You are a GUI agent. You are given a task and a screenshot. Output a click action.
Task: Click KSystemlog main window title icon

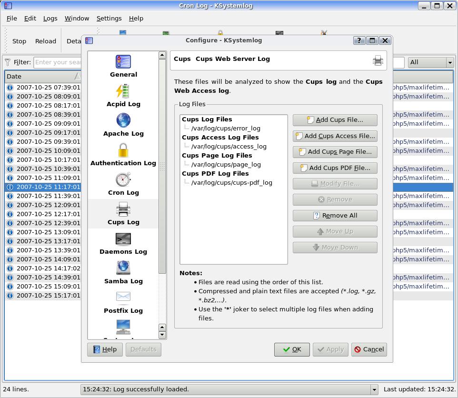pos(8,6)
